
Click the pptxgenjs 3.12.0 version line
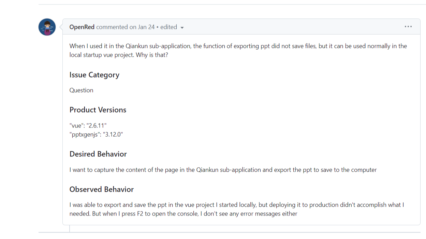(x=96, y=134)
